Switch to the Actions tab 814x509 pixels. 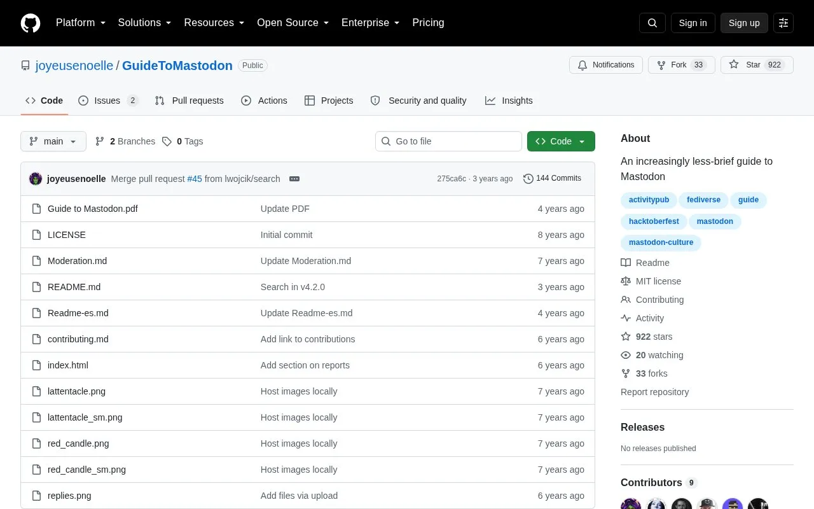click(x=264, y=101)
